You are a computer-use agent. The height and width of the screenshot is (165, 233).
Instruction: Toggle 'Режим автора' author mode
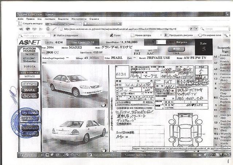(x=141, y=35)
